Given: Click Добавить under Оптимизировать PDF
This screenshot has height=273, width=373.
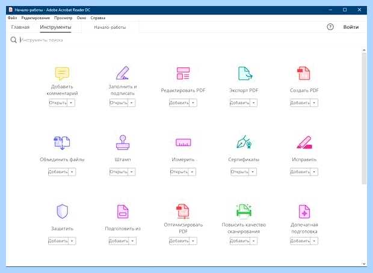Looking at the screenshot, I should 179,241.
